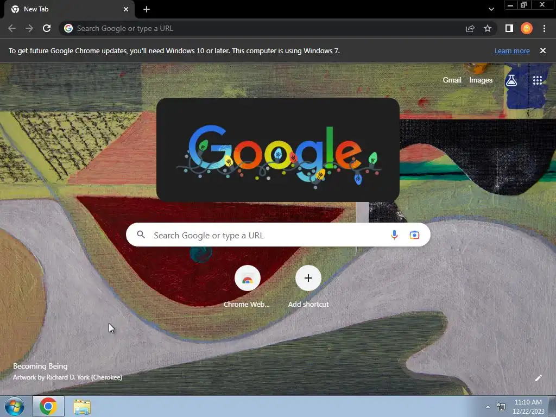Start voice search with microphone icon
The image size is (556, 417).
pyautogui.click(x=394, y=235)
